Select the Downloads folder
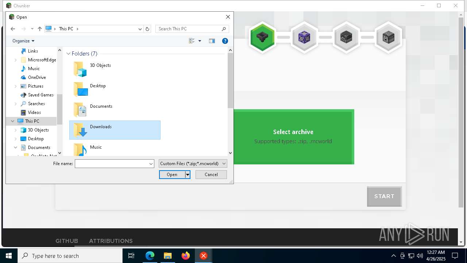The image size is (467, 263). point(115,130)
